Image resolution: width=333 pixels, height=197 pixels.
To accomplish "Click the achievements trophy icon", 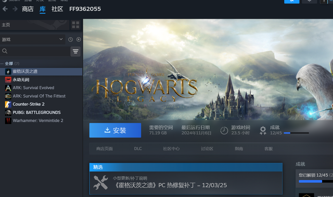I will point(263,130).
